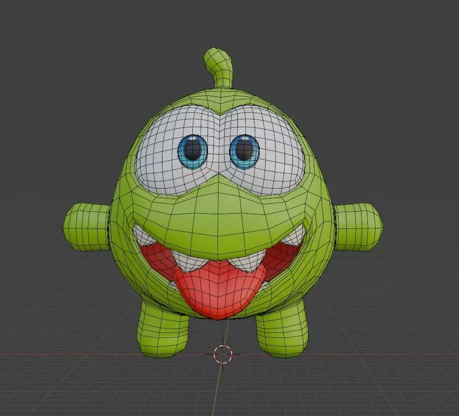Click the antenna on top of the head
The image size is (459, 416).
tap(220, 68)
